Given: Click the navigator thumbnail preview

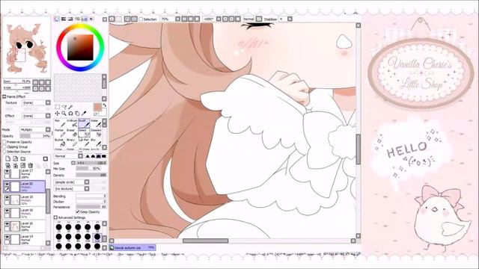Looking at the screenshot, I should pyautogui.click(x=26, y=47).
